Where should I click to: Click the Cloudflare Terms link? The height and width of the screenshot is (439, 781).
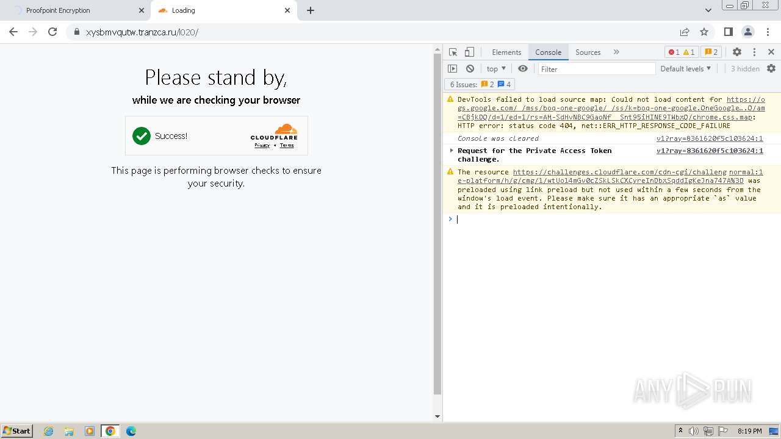287,146
